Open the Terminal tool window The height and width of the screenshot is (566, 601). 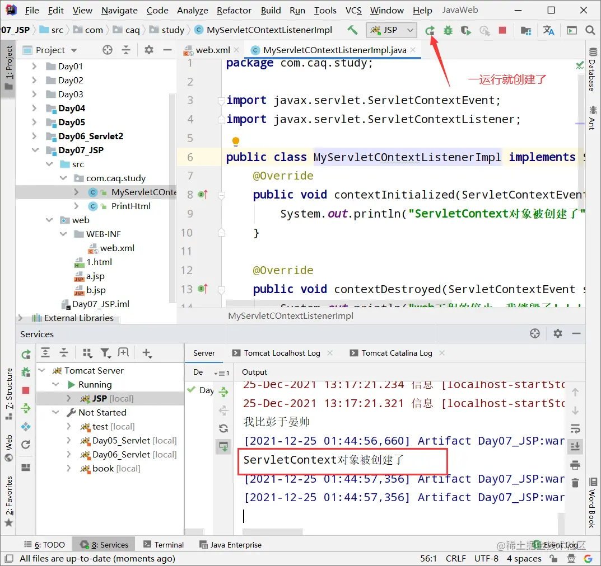coord(164,545)
